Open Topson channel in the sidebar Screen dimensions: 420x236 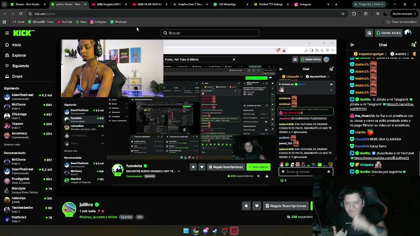click(28, 126)
